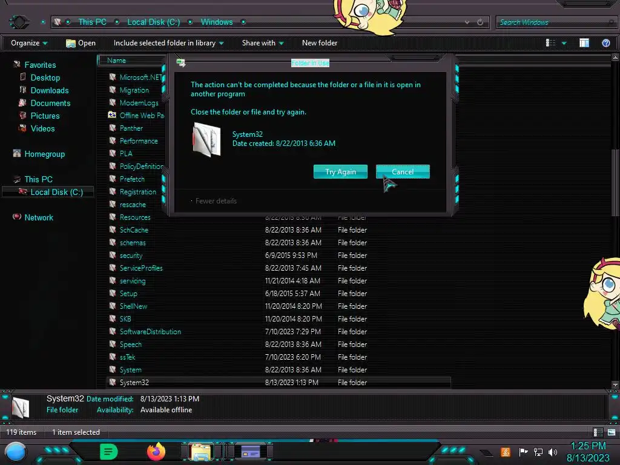Select the Resources folder

pos(135,217)
